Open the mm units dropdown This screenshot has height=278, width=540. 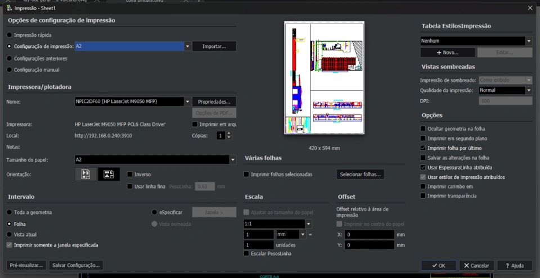coord(303,235)
